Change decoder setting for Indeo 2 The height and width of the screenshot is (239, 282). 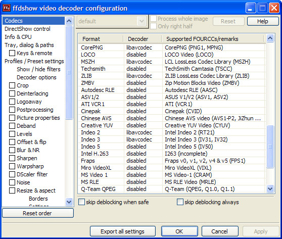point(139,132)
